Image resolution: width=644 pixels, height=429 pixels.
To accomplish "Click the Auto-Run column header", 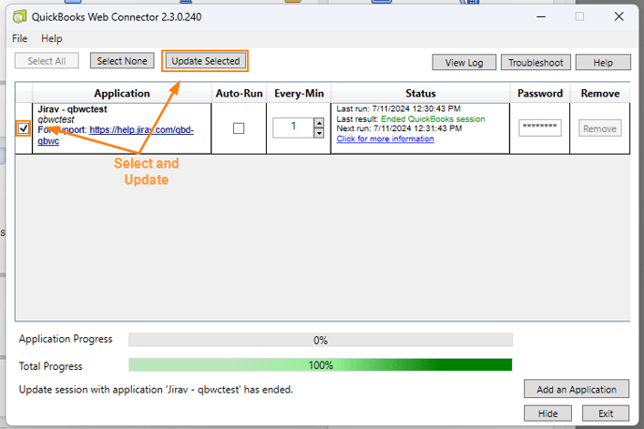I will [x=239, y=94].
